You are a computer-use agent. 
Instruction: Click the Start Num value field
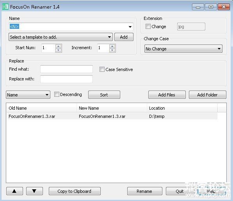click(x=48, y=48)
